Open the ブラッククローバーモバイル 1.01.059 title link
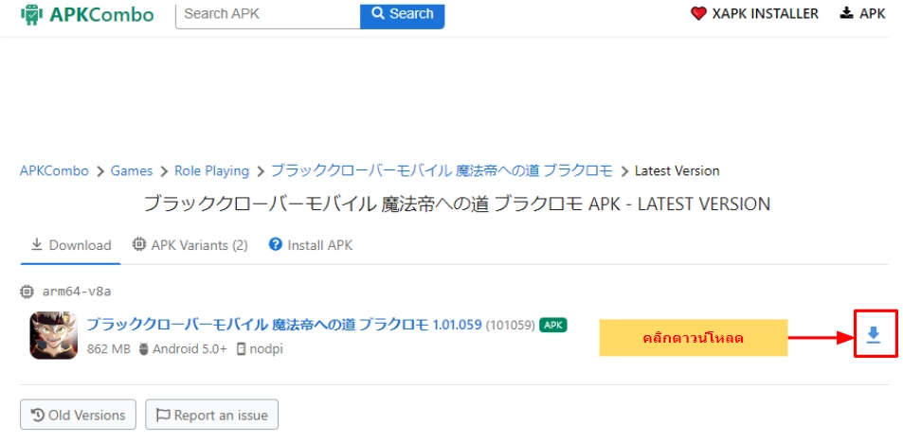 (x=284, y=325)
